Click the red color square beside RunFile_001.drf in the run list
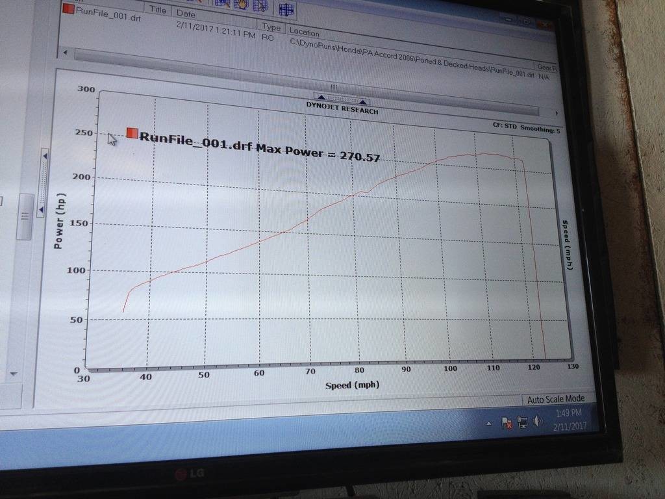The width and height of the screenshot is (665, 499). click(68, 8)
